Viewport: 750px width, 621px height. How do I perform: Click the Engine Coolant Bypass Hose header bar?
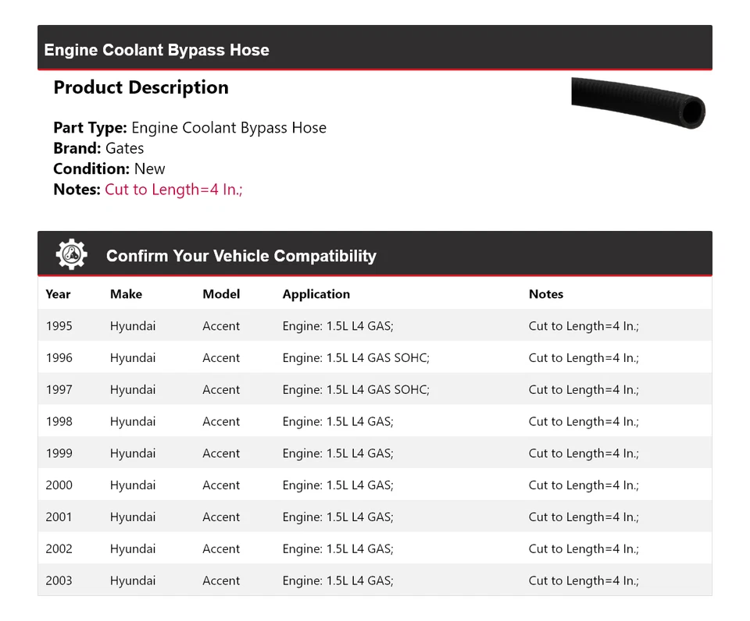point(375,50)
